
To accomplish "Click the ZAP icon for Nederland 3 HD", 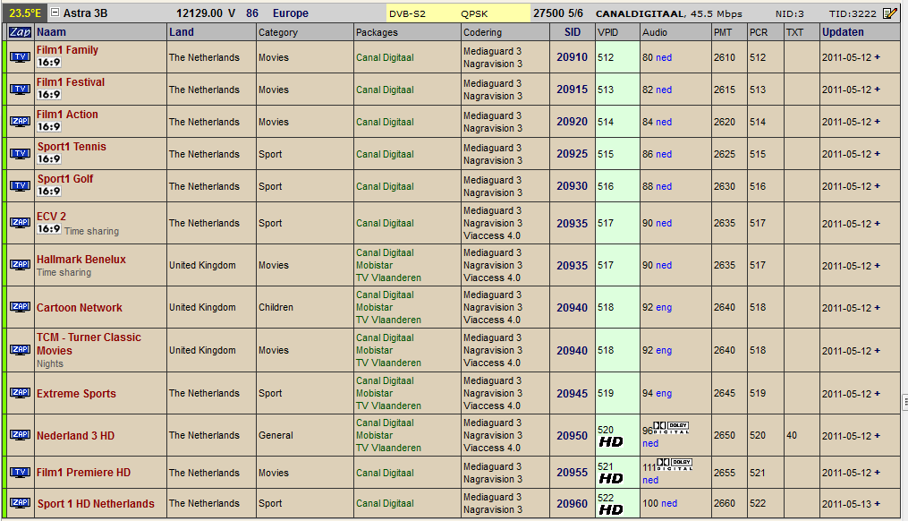I will 20,435.
